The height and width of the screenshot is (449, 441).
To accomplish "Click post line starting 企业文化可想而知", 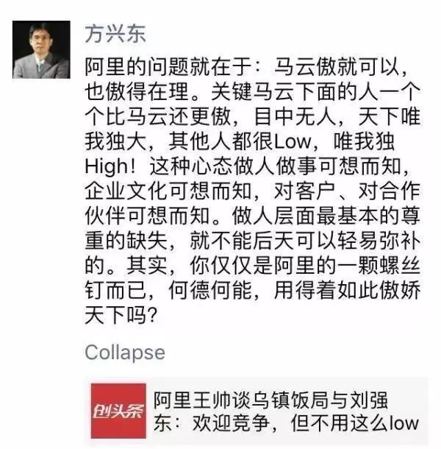I will (x=253, y=191).
